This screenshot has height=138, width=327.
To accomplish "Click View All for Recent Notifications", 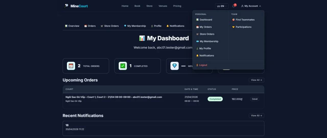I will 256,116.
